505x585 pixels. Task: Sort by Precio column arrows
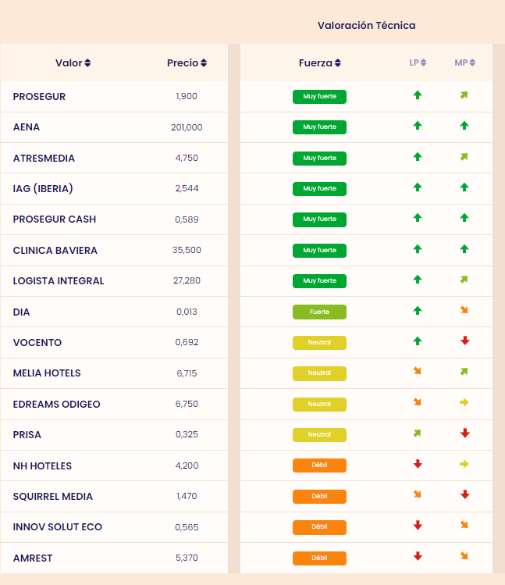tap(204, 63)
